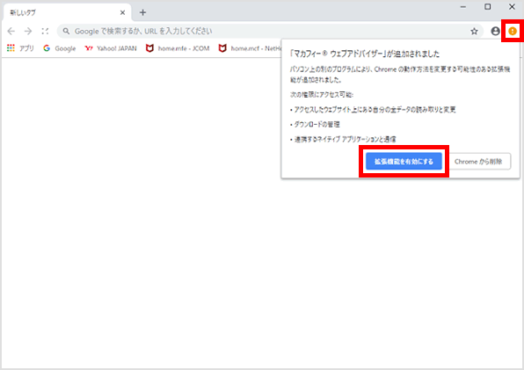Open the profile account icon

pyautogui.click(x=495, y=31)
